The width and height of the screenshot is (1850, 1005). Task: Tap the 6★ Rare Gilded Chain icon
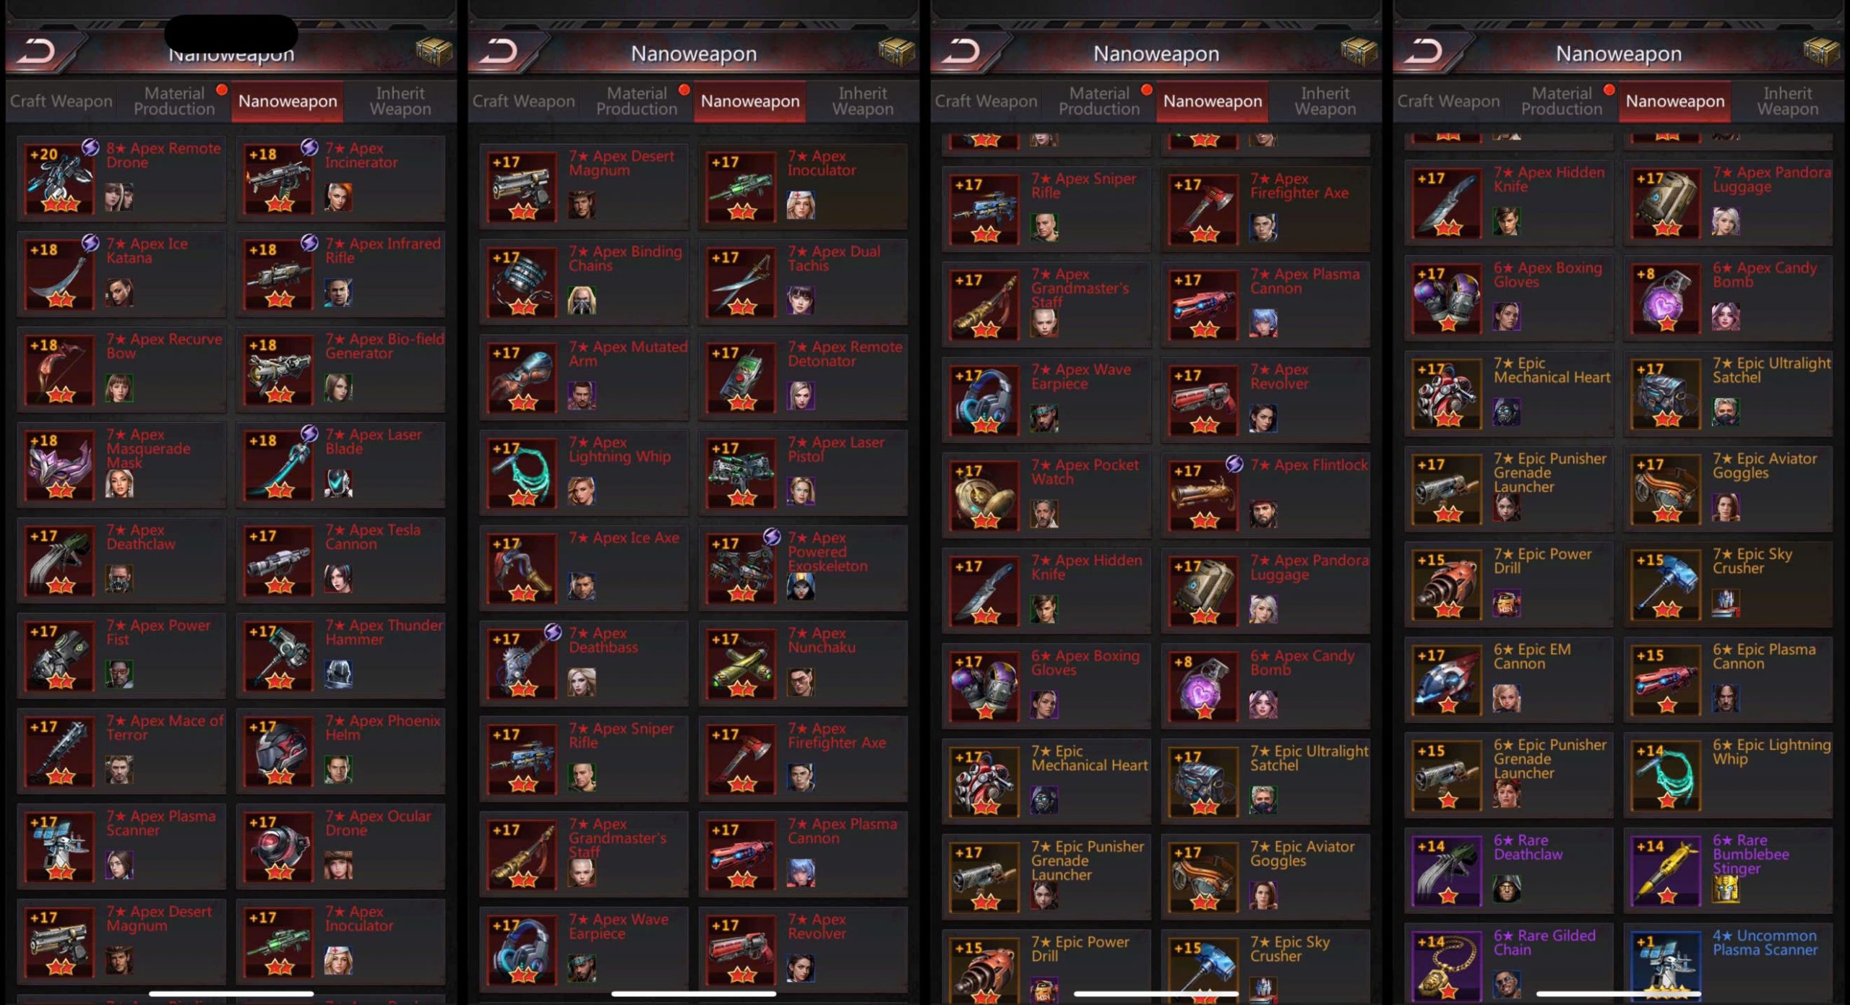[1447, 966]
